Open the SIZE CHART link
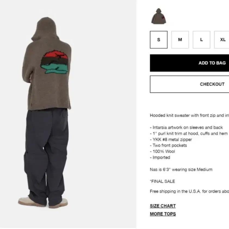The width and height of the screenshot is (229, 229). click(163, 206)
